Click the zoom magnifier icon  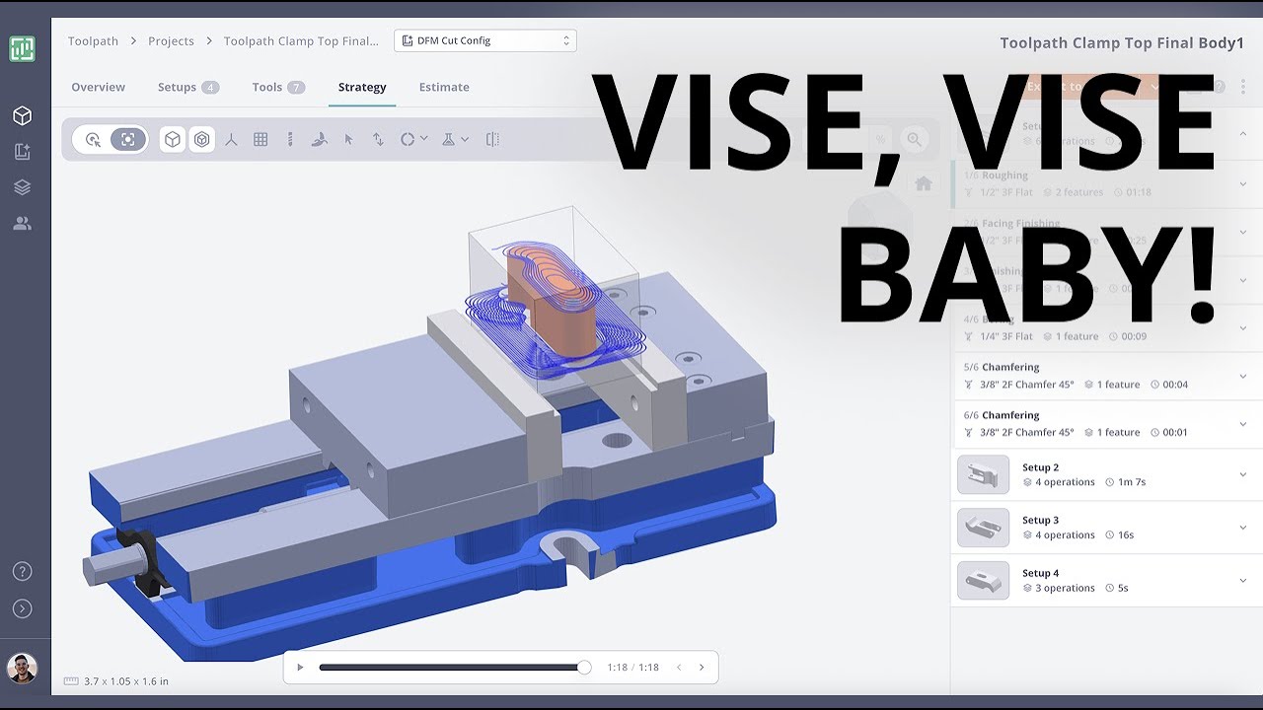click(915, 140)
